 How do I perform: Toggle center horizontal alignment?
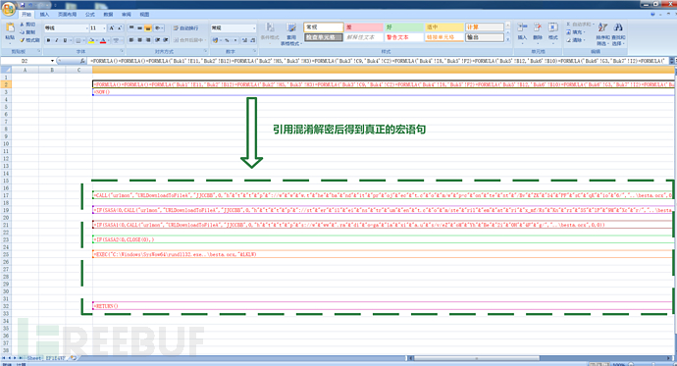pos(140,40)
